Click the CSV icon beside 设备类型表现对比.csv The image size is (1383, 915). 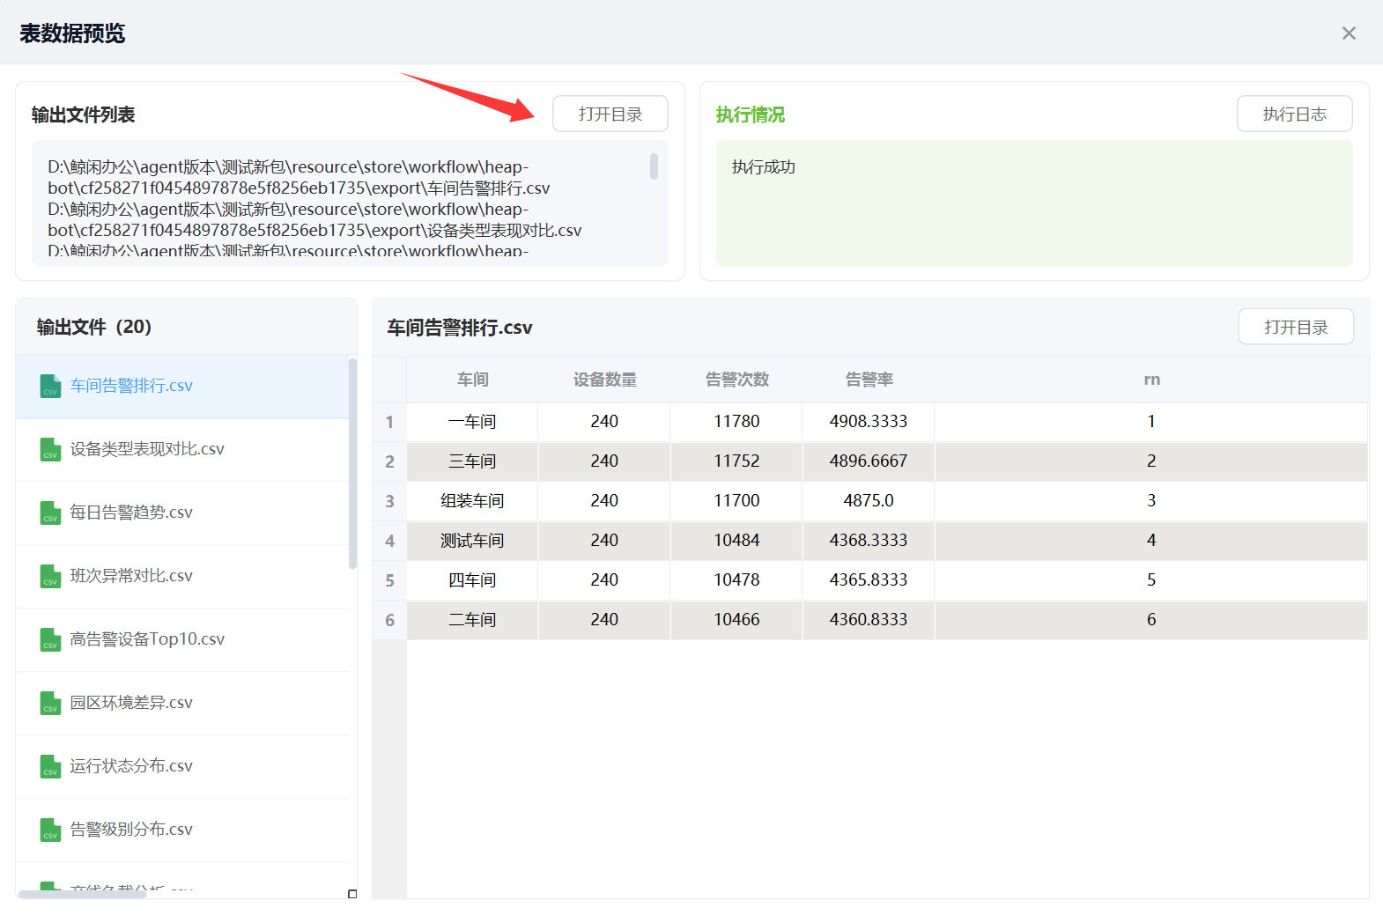[x=50, y=450]
